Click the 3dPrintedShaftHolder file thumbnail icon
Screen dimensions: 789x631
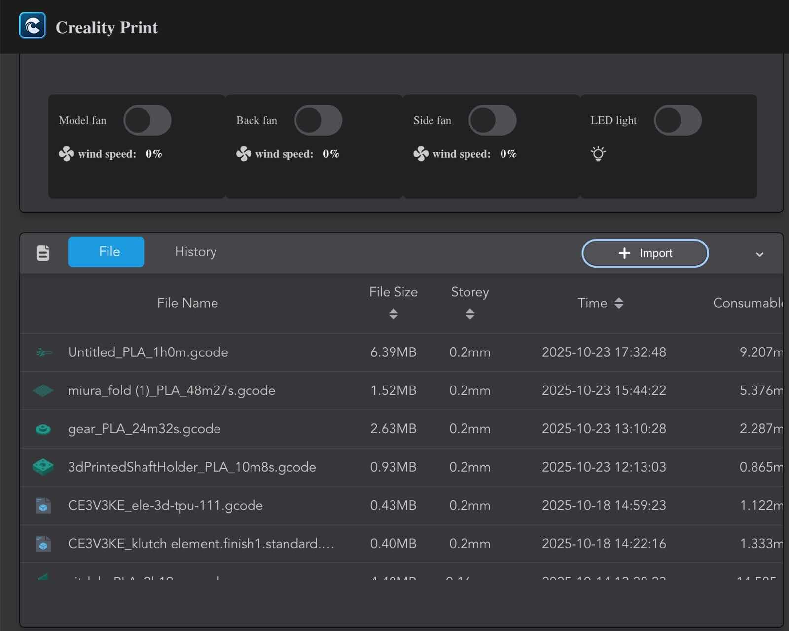pos(43,467)
